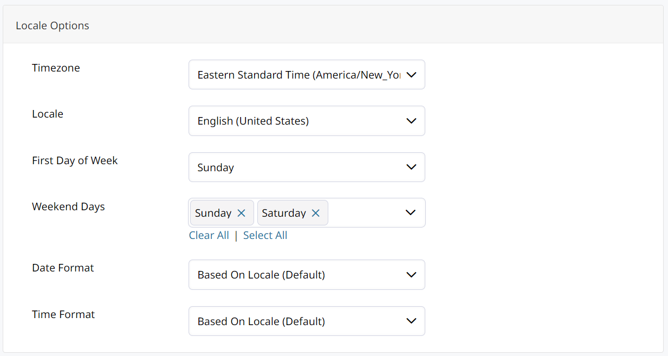Click the First Day of Week label
This screenshot has height=356, width=668.
click(75, 160)
